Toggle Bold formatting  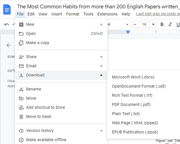click(x=162, y=24)
